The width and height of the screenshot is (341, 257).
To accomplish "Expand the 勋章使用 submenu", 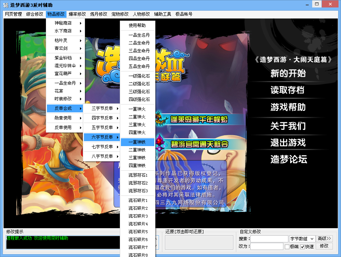I will (65, 118).
